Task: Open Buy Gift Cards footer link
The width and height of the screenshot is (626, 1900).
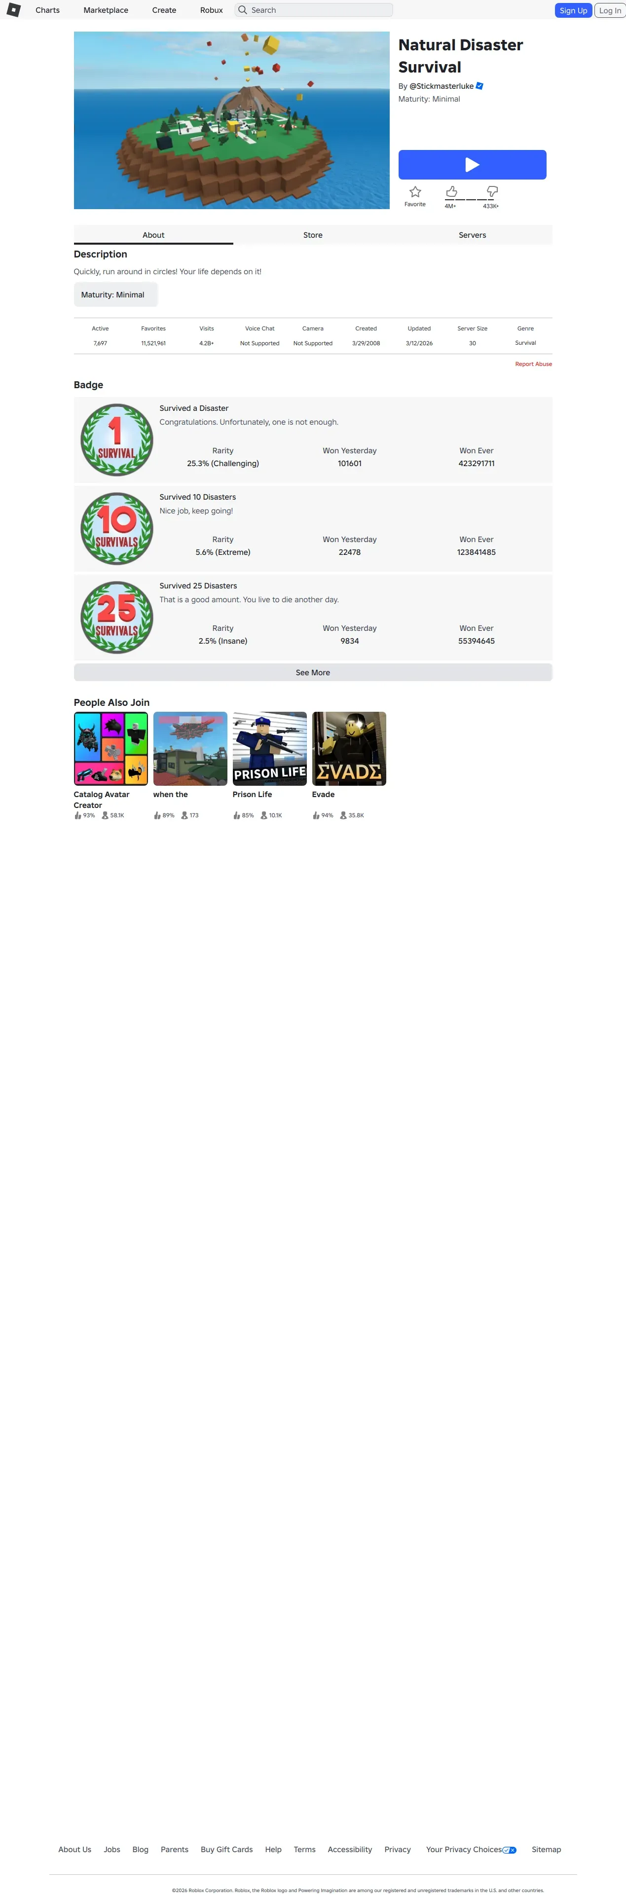Action: 226,1849
